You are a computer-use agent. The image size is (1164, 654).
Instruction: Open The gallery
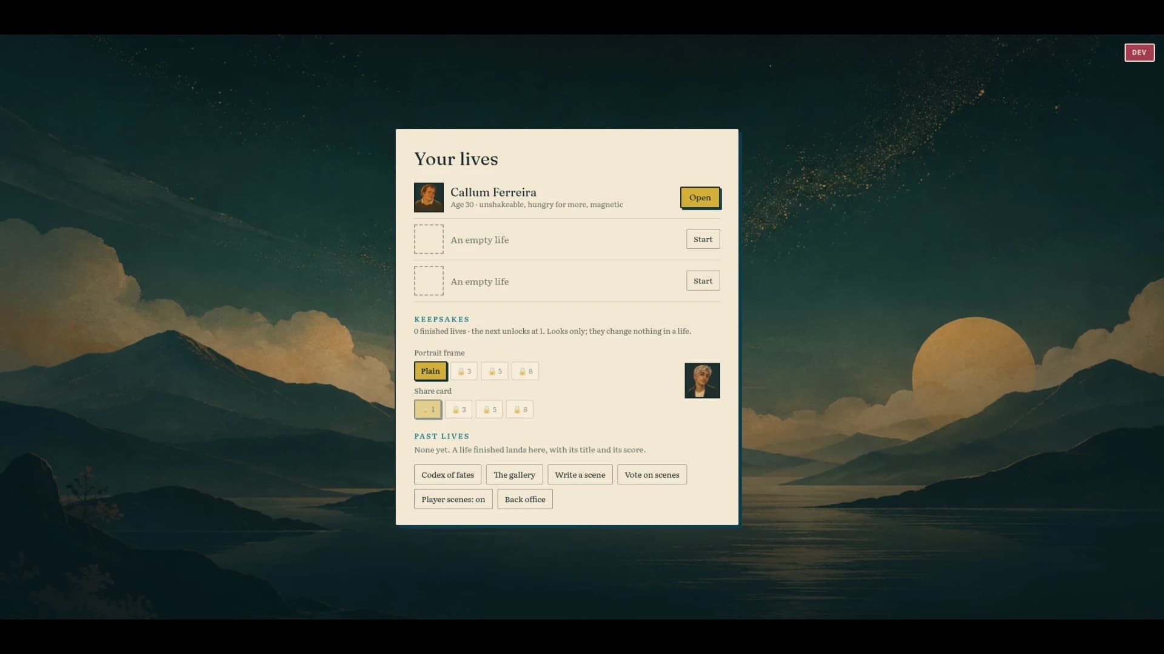click(x=514, y=475)
